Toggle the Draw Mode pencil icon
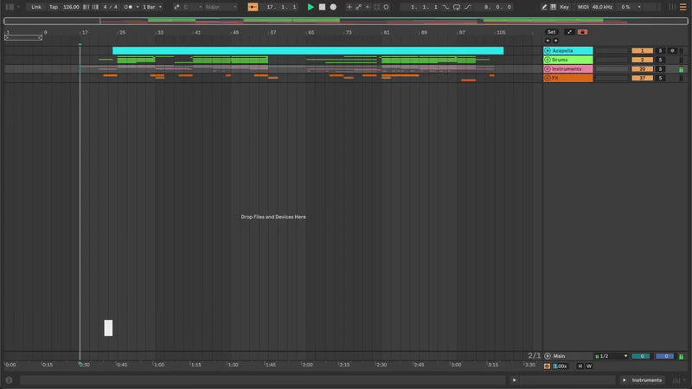692x389 pixels. click(544, 7)
